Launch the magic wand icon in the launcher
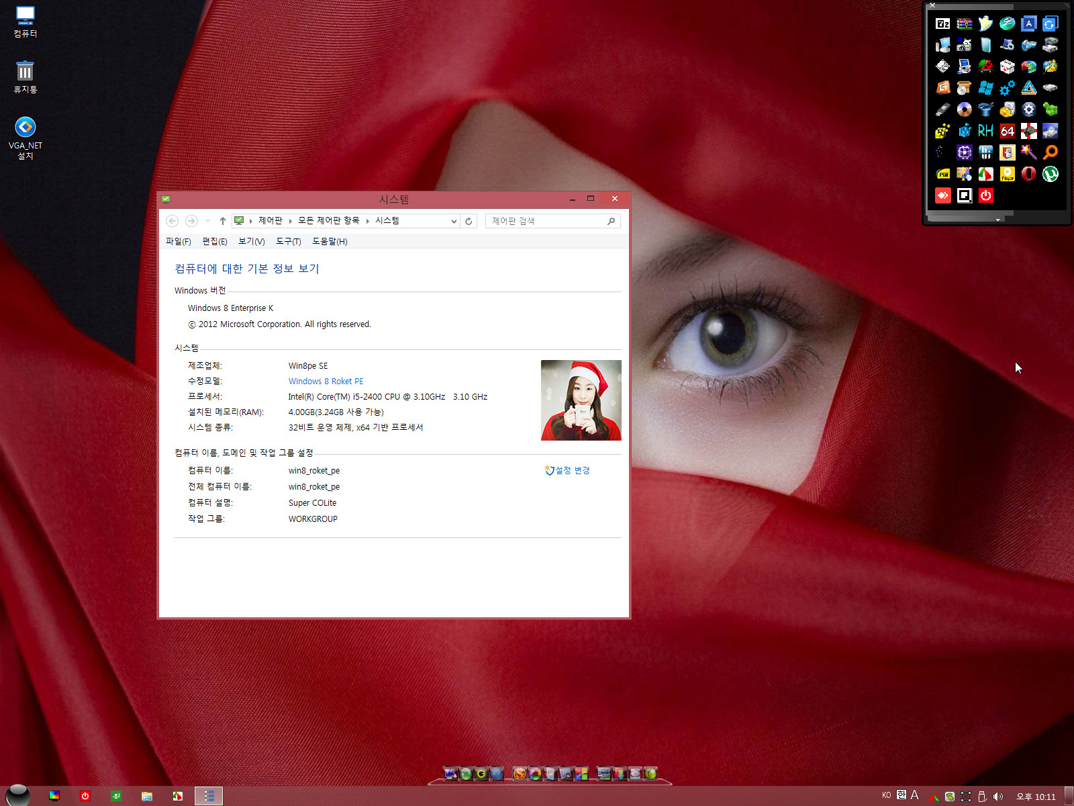1074x806 pixels. point(1029,152)
